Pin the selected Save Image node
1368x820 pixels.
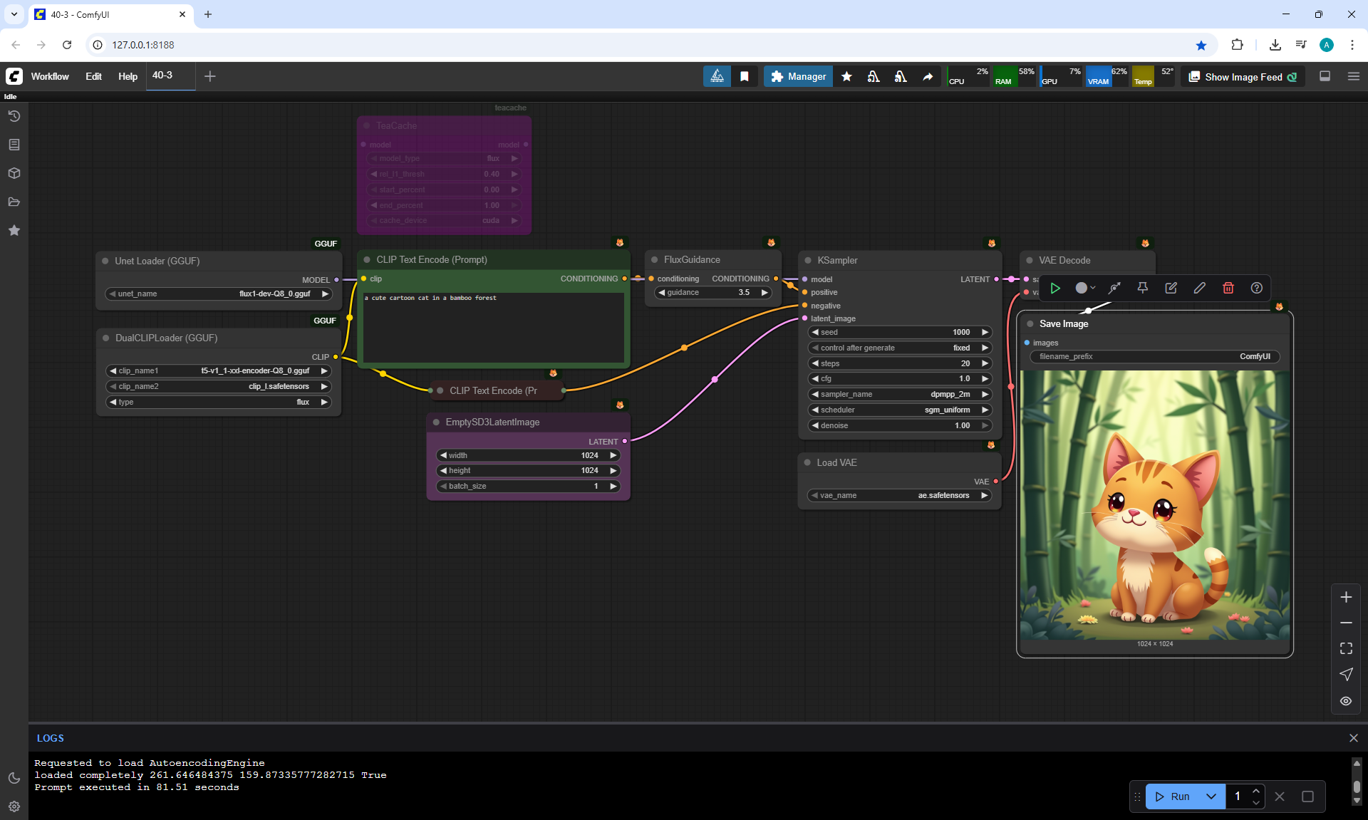point(1142,288)
